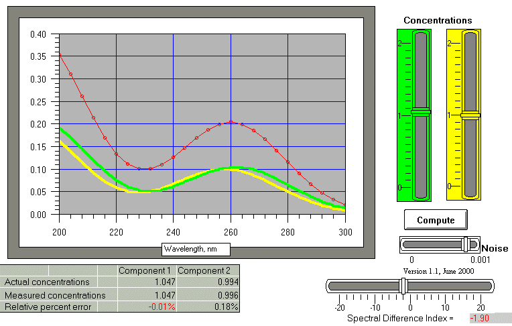Select the Spectral Difference Index value -1.90

point(483,318)
